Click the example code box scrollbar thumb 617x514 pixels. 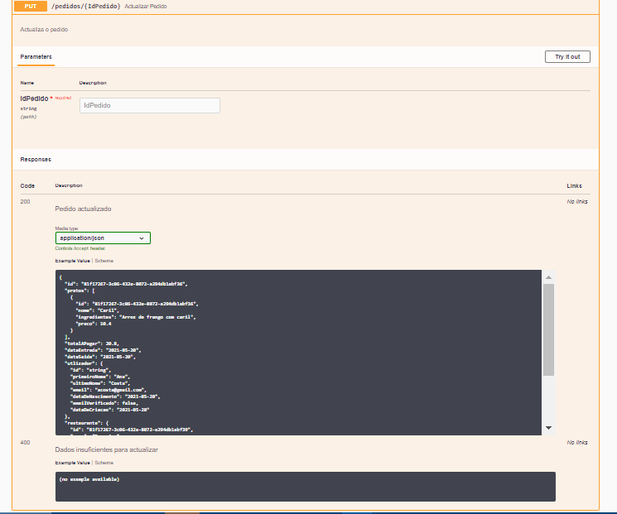point(548,329)
